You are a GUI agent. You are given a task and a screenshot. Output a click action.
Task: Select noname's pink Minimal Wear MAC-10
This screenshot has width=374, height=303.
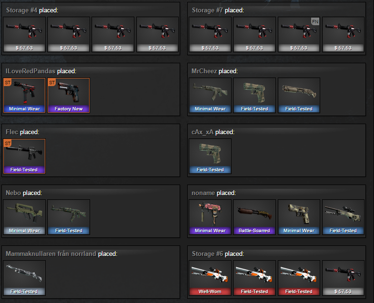click(x=210, y=217)
